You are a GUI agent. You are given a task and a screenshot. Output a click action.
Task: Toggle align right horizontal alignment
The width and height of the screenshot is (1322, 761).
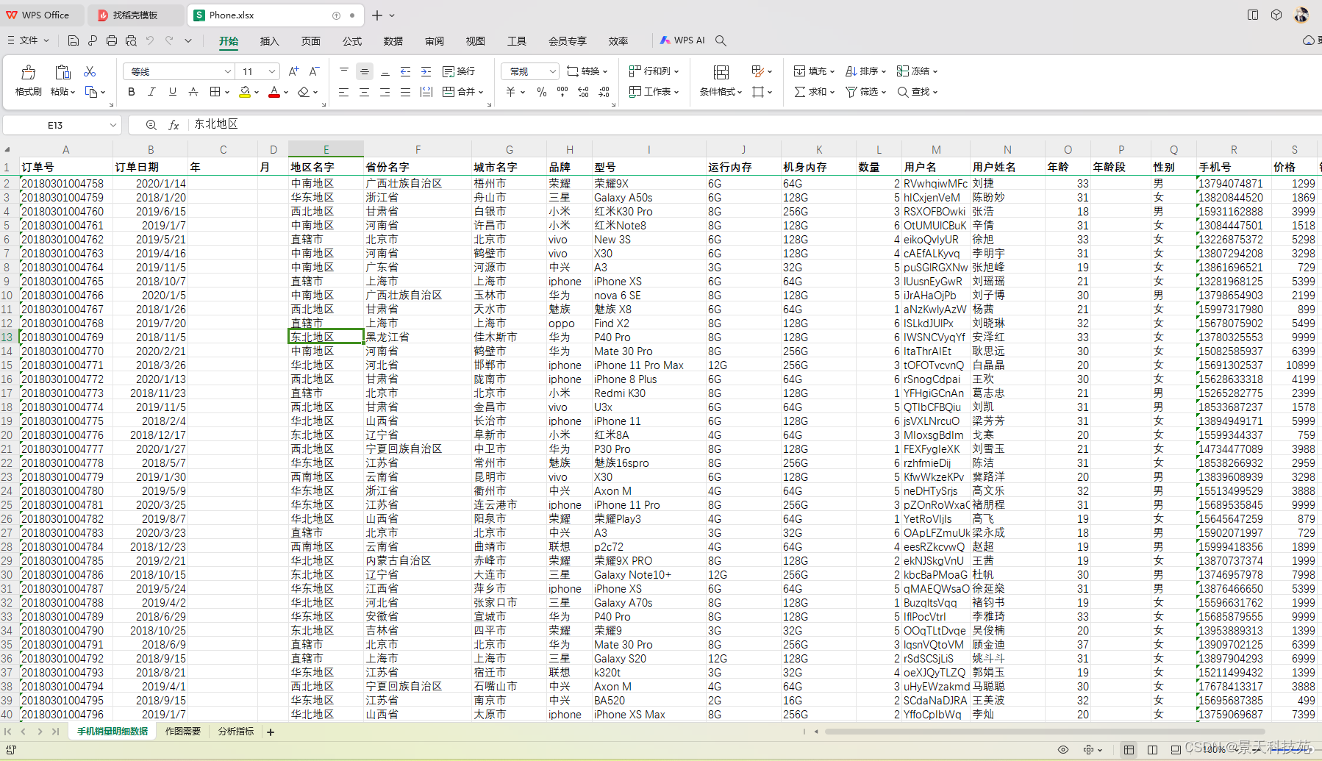click(x=385, y=92)
